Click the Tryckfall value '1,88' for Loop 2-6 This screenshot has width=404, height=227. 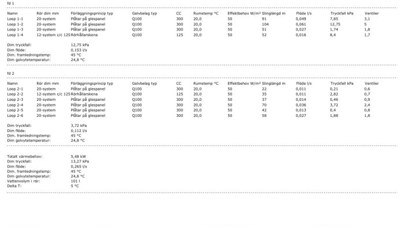(x=334, y=115)
